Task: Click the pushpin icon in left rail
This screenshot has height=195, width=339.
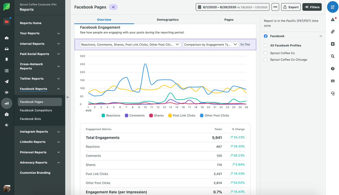Action: 7,60
